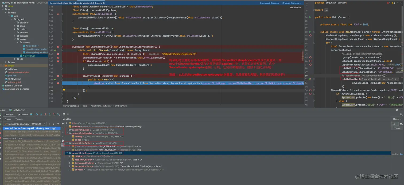Click the Step Out debugger icon
The image size is (404, 185).
50,115
